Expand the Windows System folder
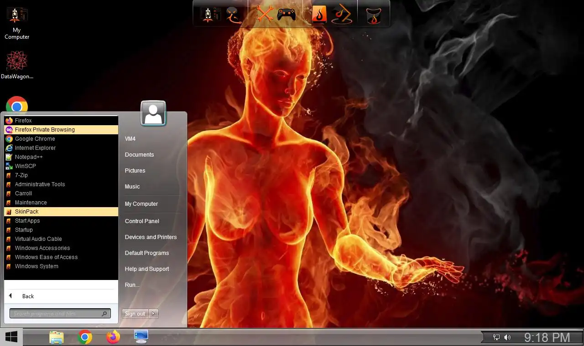The height and width of the screenshot is (346, 584). [61, 266]
